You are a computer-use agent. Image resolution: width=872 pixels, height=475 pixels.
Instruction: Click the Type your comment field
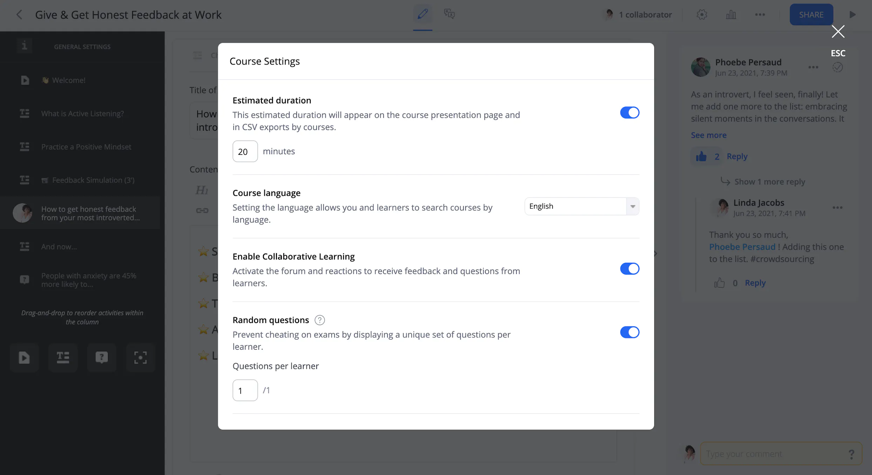tap(780, 454)
